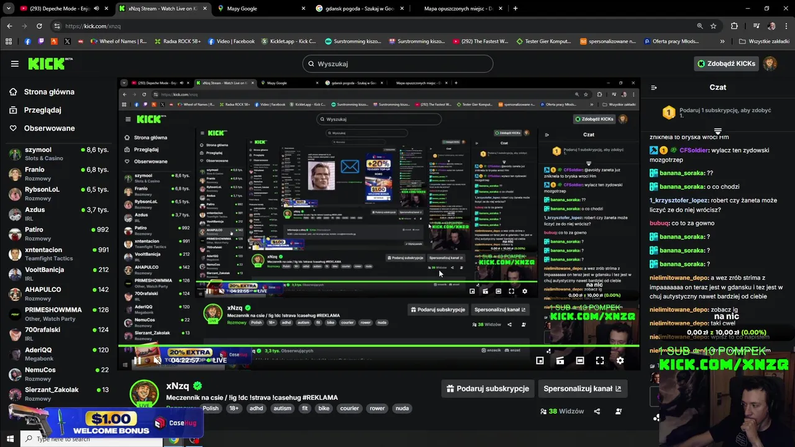
Task: View site information icon in address bar
Action: coord(57,26)
